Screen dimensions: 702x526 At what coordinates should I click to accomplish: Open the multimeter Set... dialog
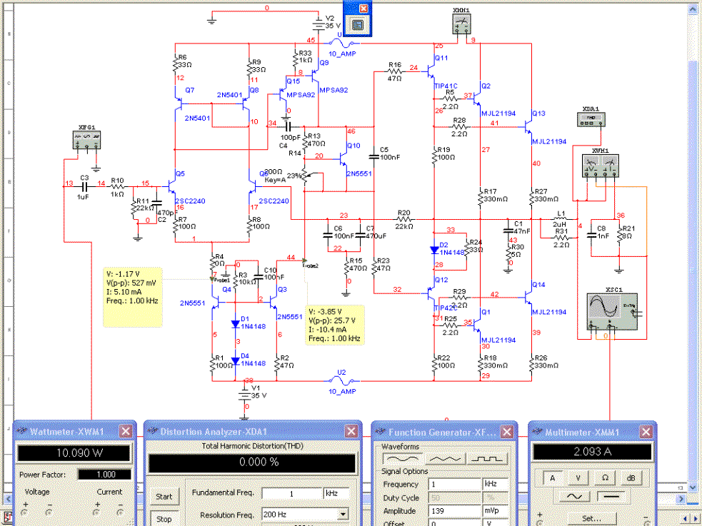pyautogui.click(x=591, y=518)
